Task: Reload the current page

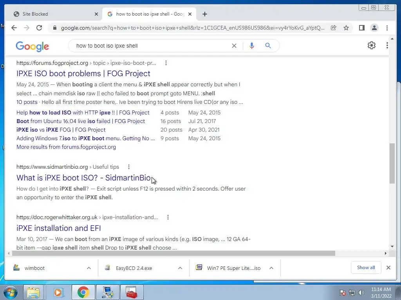Action: point(39,28)
